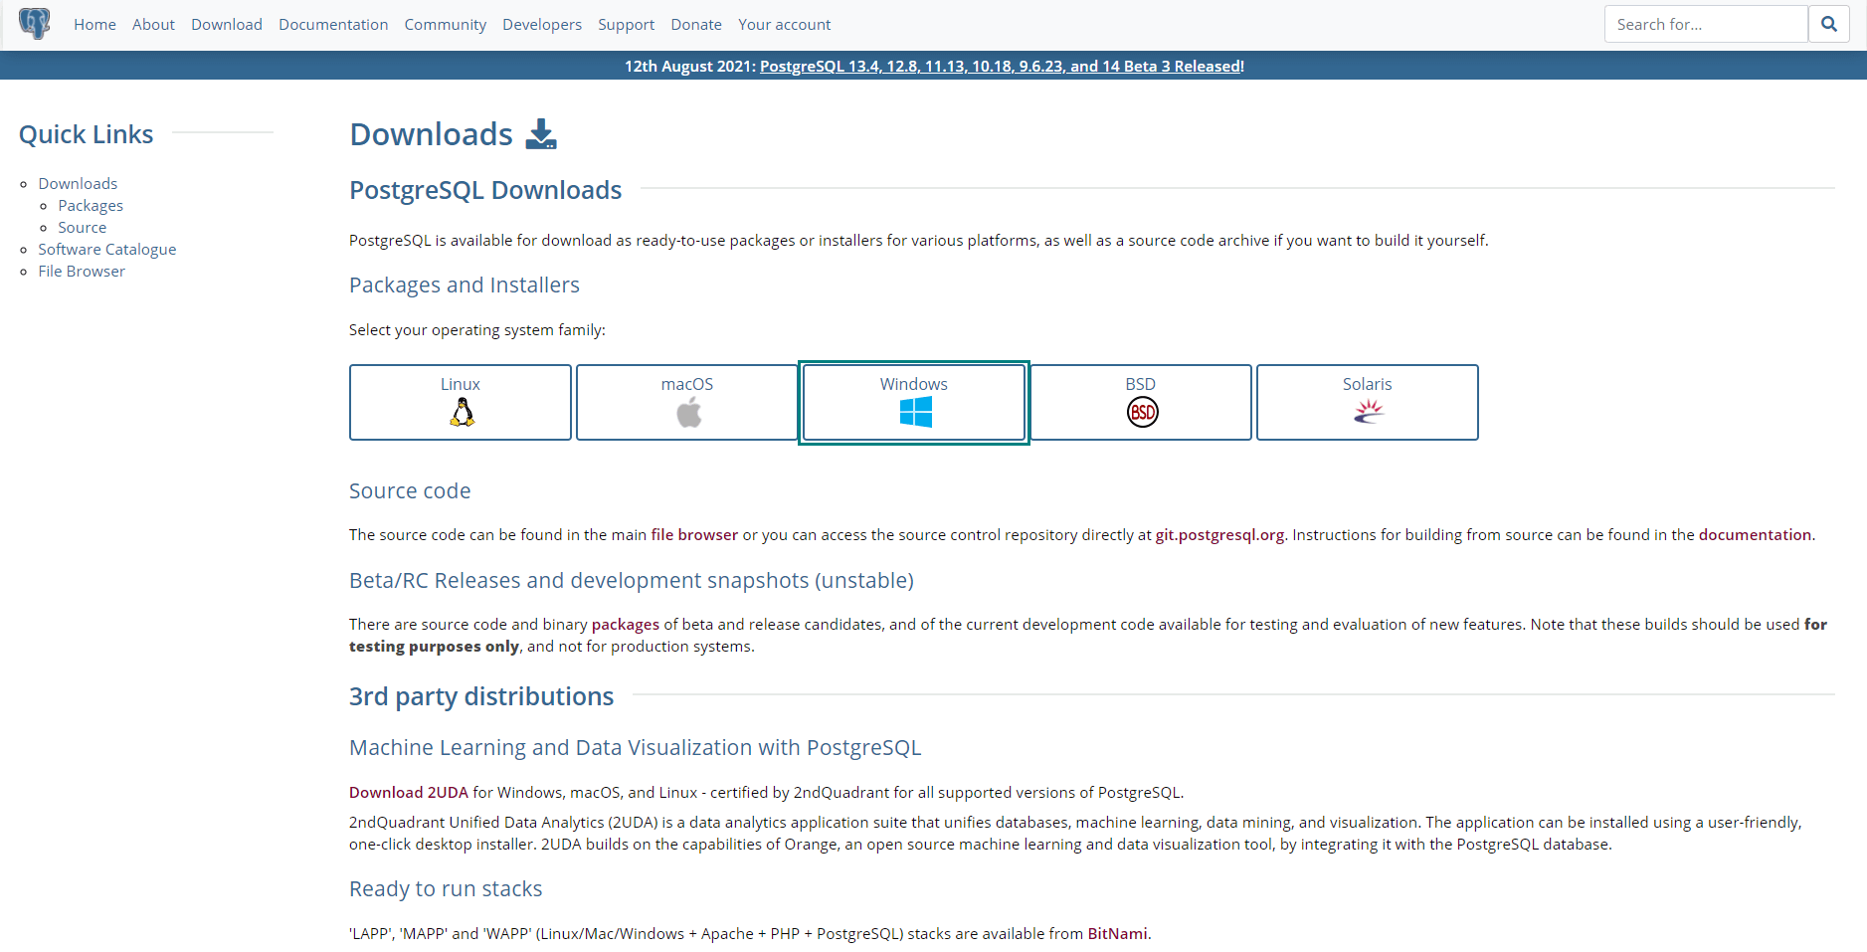Open the Documentation menu item
Image resolution: width=1867 pixels, height=952 pixels.
click(333, 25)
